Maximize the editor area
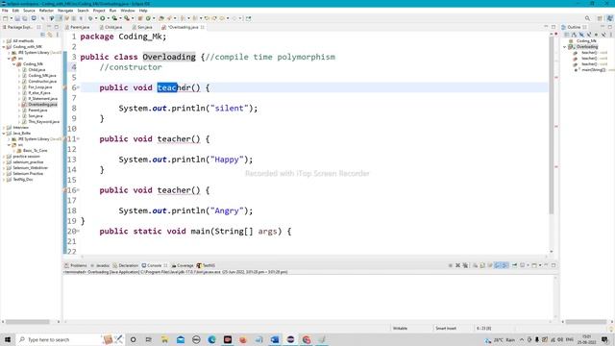 (x=553, y=27)
